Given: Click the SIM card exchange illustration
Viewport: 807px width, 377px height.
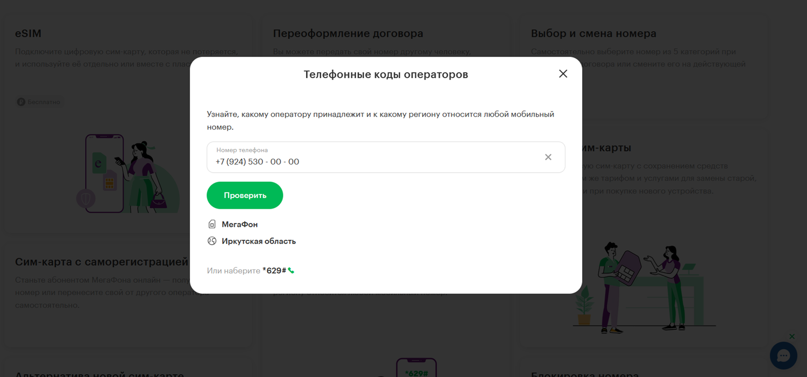Looking at the screenshot, I should coord(644,288).
